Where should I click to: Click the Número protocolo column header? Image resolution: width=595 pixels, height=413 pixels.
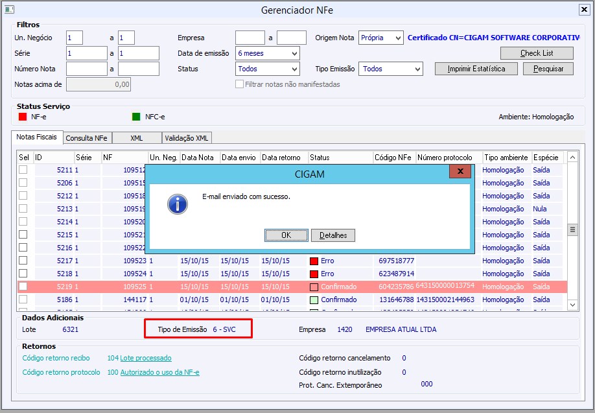pos(449,157)
